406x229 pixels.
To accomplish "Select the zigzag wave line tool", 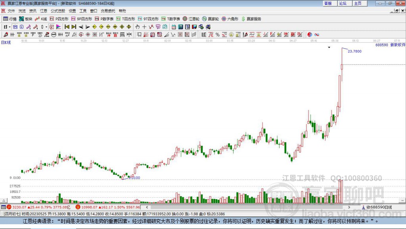I will 173,34.
